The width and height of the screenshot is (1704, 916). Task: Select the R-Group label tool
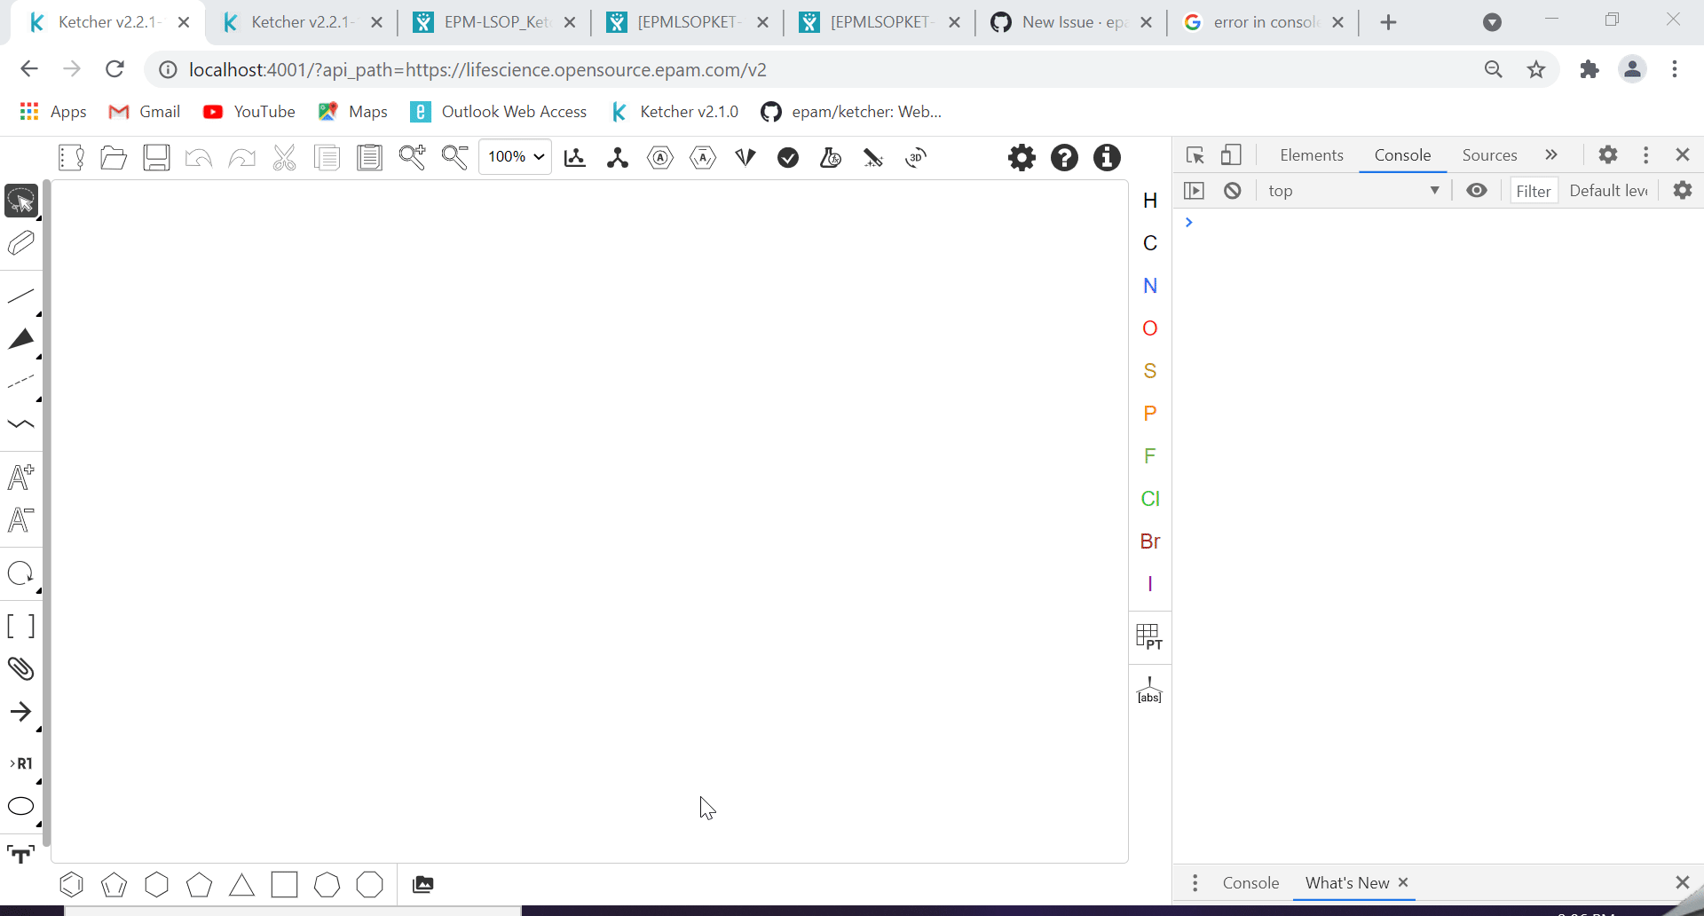coord(21,763)
